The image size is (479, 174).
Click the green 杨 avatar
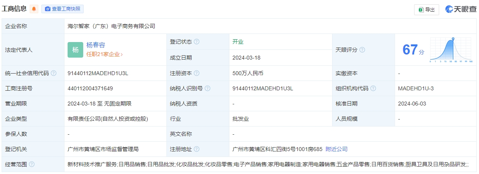point(75,50)
